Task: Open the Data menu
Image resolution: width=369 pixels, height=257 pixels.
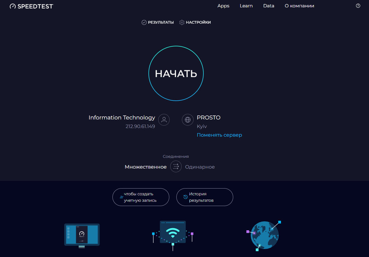Action: click(x=269, y=6)
